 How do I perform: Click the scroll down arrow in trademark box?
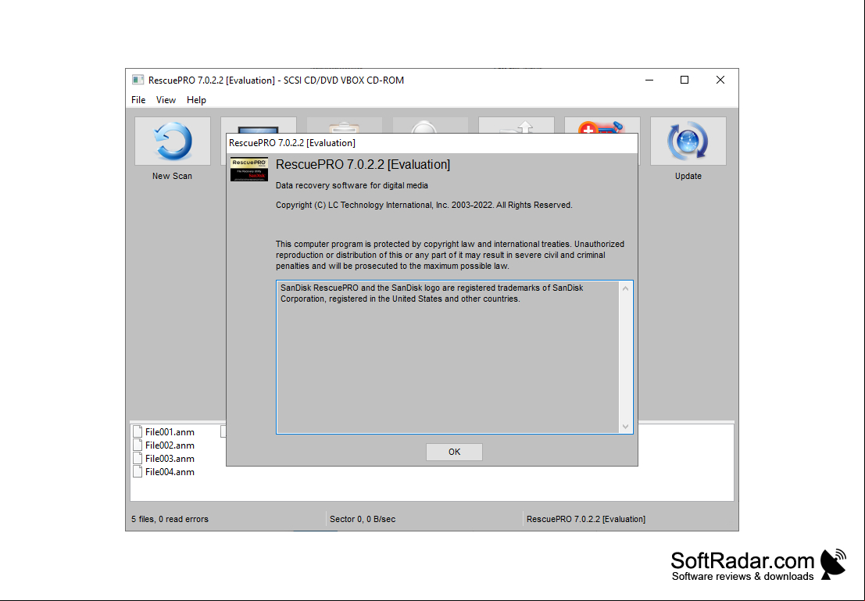[x=626, y=426]
